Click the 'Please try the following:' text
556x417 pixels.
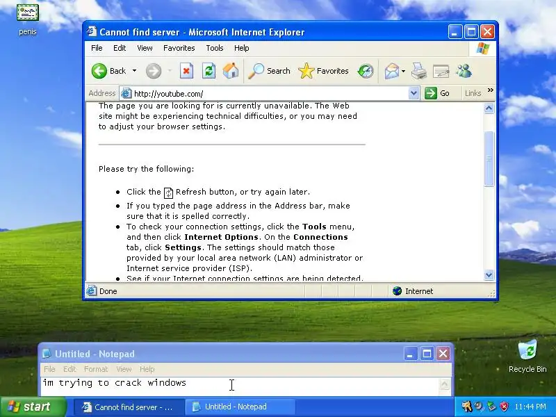tap(147, 169)
